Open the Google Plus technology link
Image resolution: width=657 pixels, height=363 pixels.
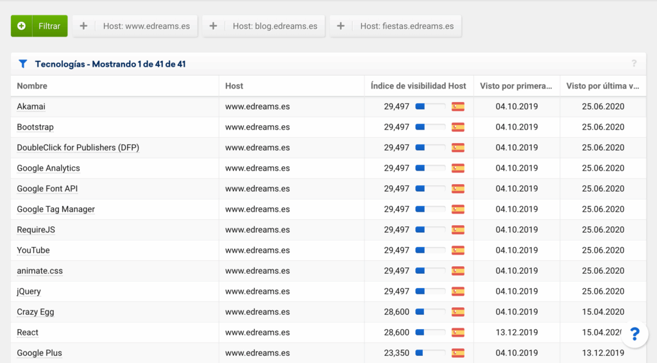tap(39, 353)
